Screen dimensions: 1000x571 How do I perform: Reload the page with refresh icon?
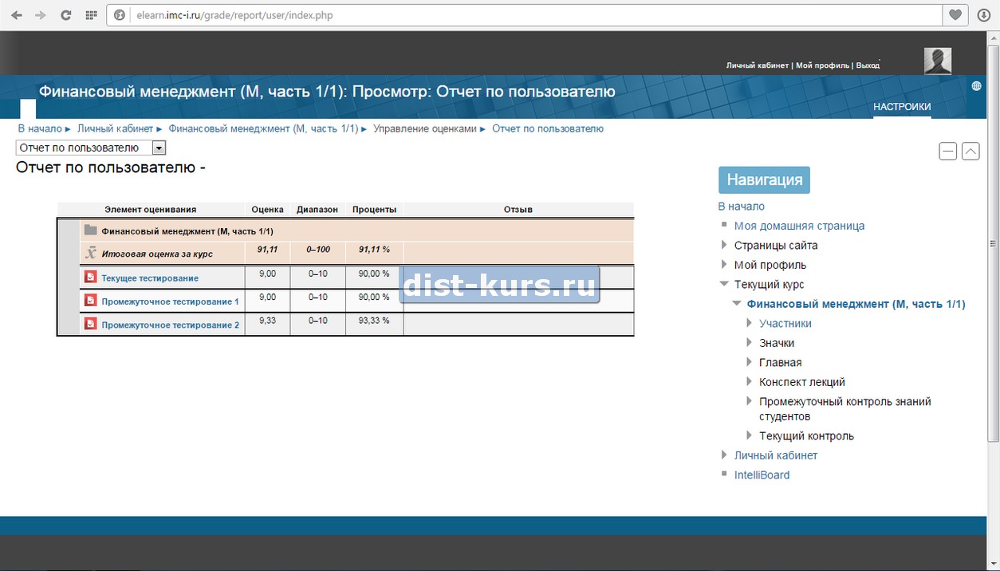66,15
